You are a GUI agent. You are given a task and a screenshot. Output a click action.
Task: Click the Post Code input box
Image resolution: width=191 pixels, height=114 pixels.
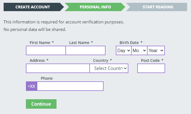click(x=151, y=68)
